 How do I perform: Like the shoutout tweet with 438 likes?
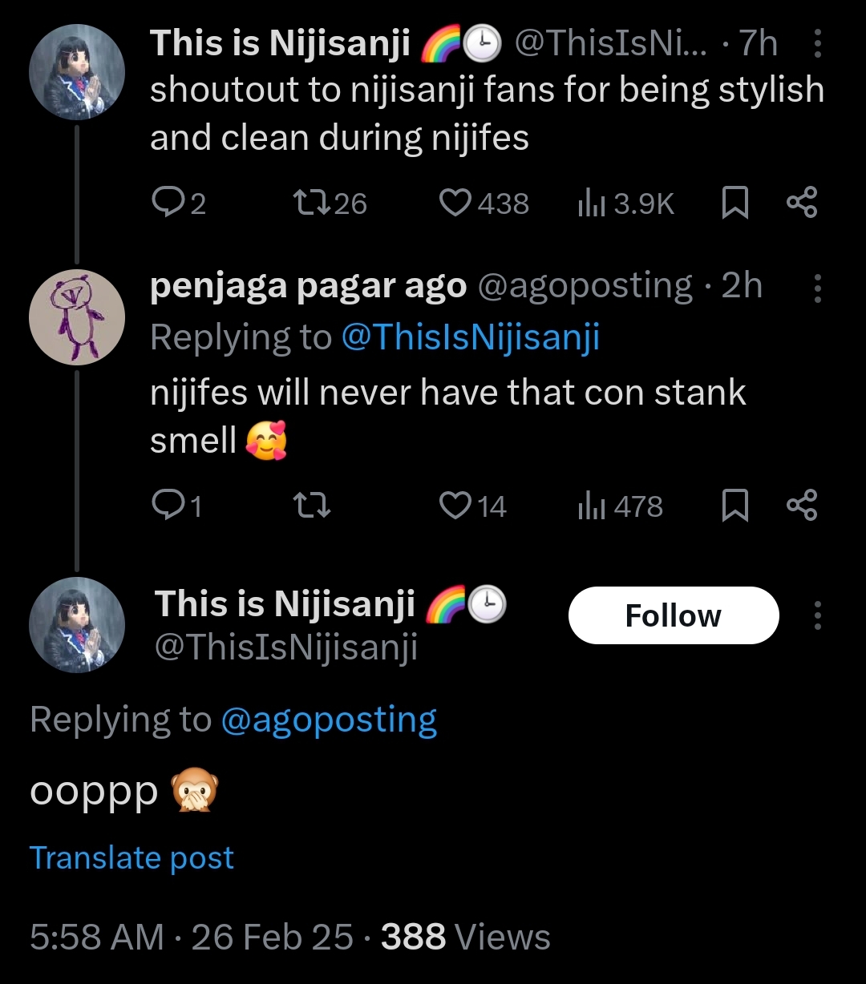click(x=455, y=203)
